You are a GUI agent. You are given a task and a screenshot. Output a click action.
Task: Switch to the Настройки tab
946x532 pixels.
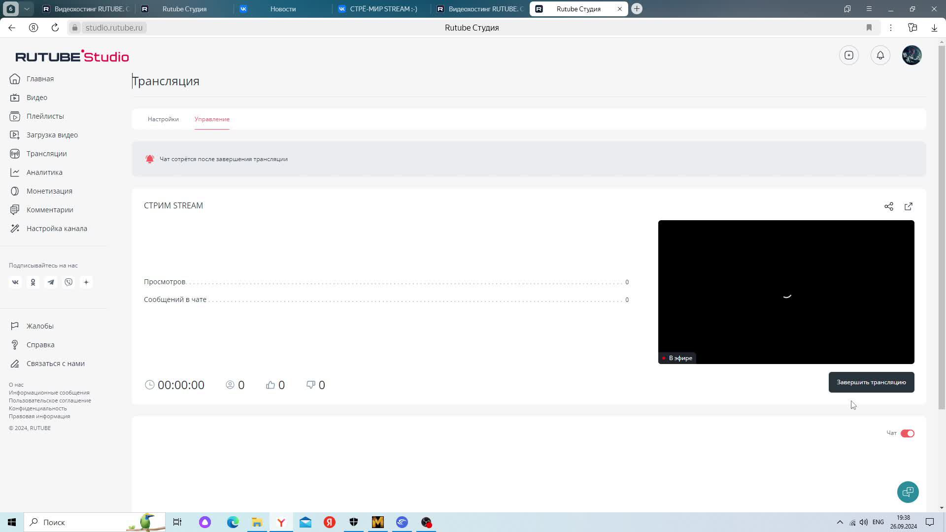point(163,119)
